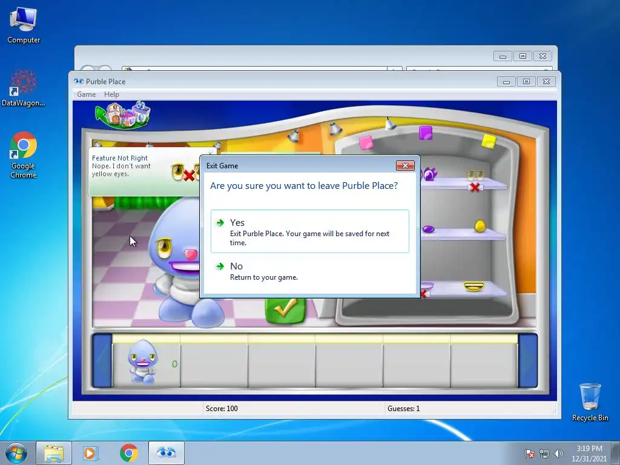Open Chrome from the taskbar
Viewport: 620px width, 465px height.
(128, 453)
